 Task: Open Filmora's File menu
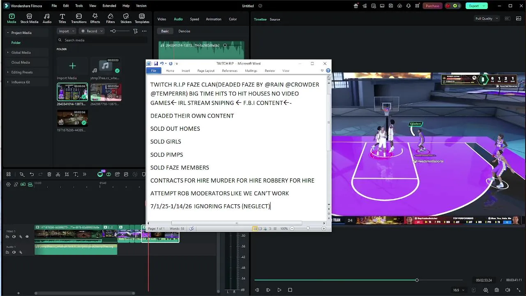coord(54,6)
